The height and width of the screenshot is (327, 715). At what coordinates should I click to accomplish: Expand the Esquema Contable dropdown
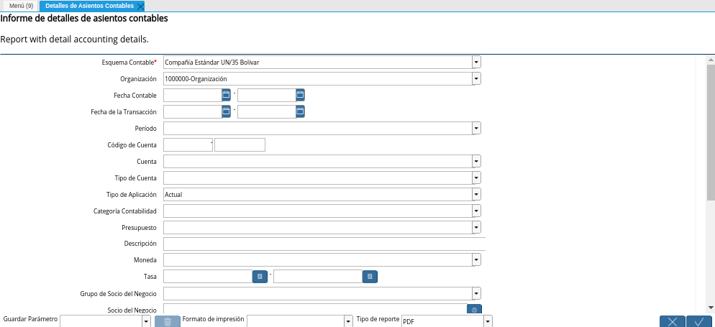(x=476, y=63)
